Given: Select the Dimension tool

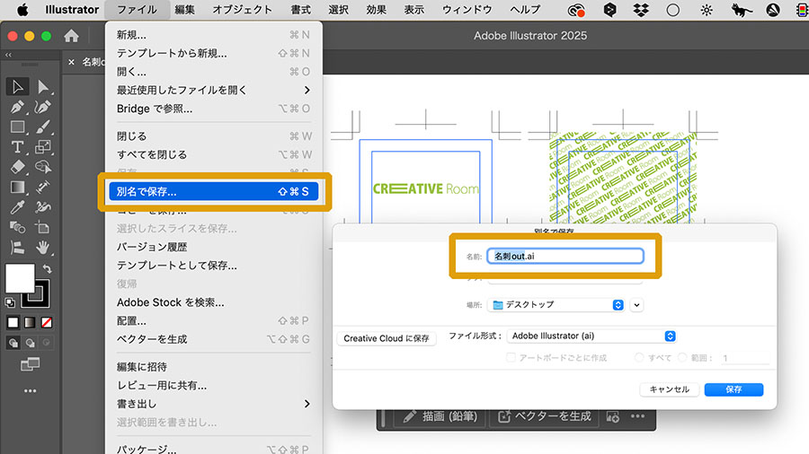Looking at the screenshot, I should coord(43,188).
